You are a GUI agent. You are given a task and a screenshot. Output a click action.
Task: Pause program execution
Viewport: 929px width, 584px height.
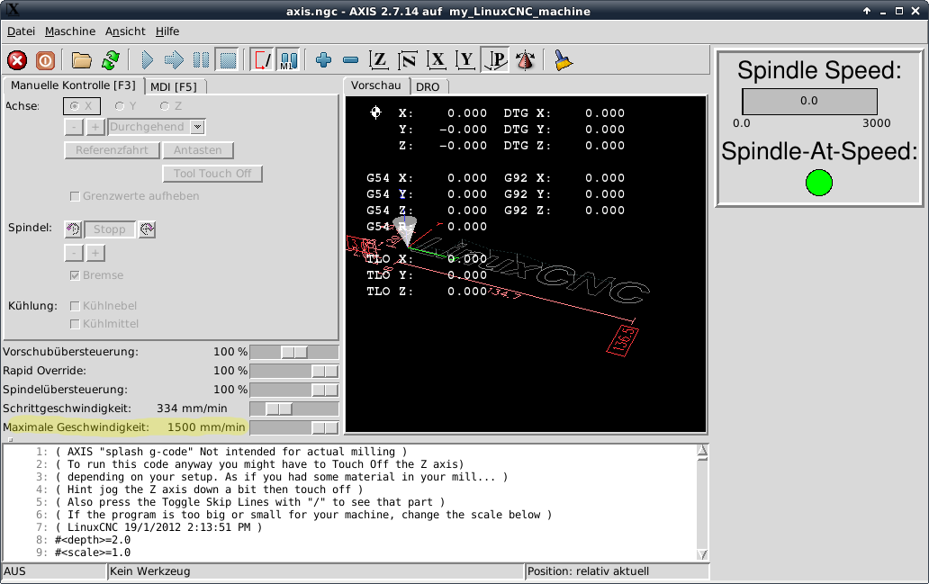point(201,60)
